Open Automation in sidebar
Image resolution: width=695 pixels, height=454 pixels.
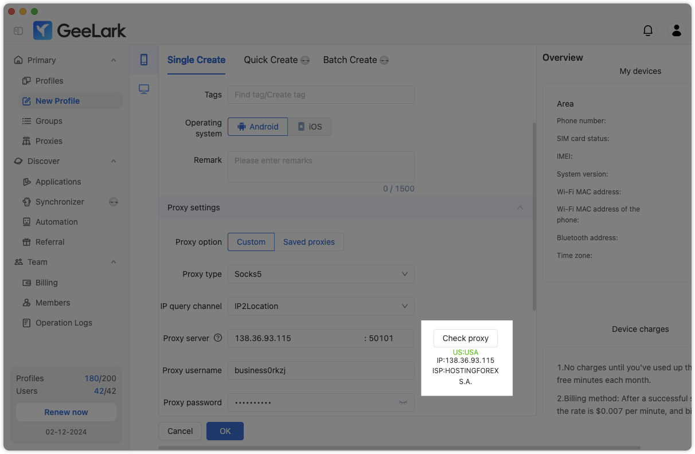[56, 222]
